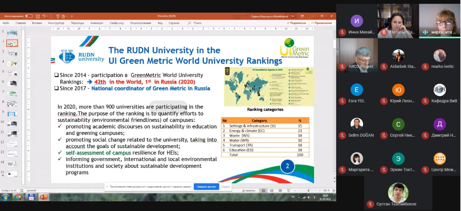Click the Кафедра ВиВ participant avatar
461x211 pixels.
click(440, 90)
